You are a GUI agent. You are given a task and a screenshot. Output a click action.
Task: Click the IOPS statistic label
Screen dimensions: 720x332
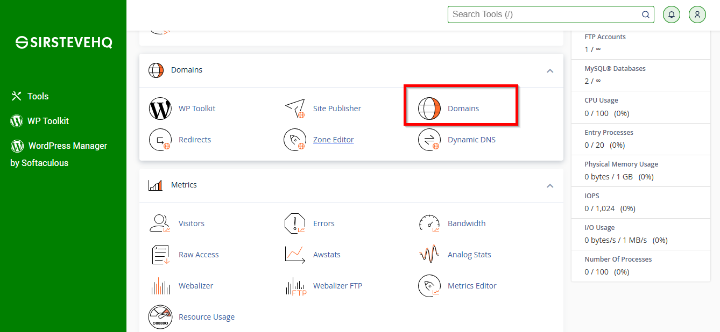(x=592, y=196)
